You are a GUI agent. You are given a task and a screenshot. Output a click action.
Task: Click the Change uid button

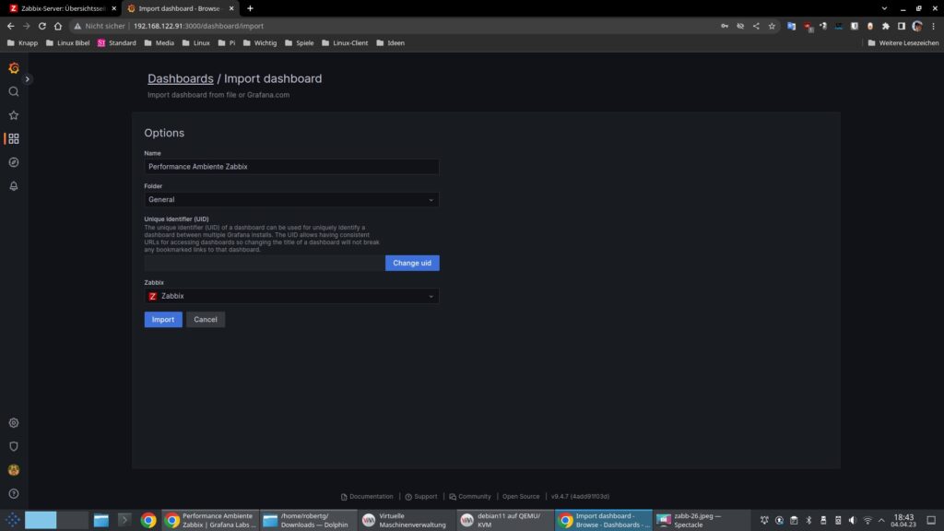[412, 263]
